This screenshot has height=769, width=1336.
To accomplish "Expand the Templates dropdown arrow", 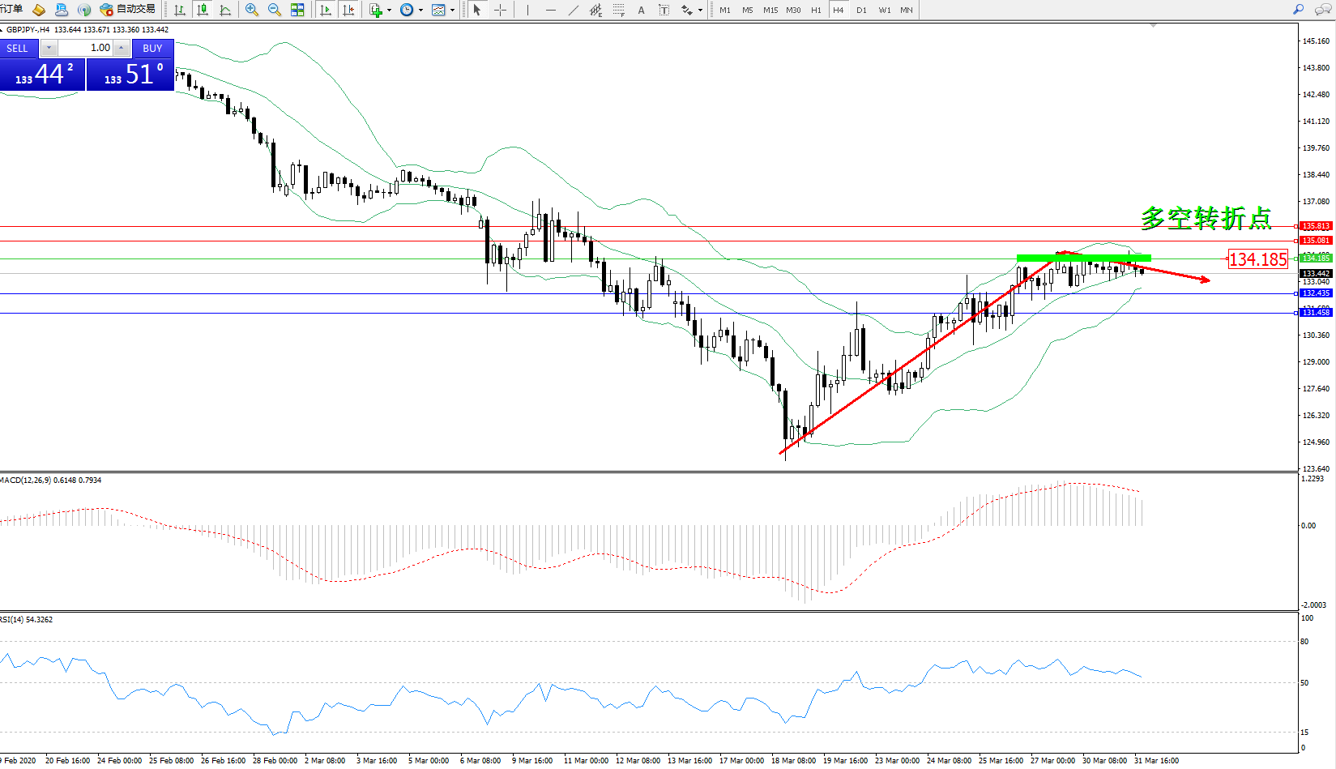I will 452,11.
